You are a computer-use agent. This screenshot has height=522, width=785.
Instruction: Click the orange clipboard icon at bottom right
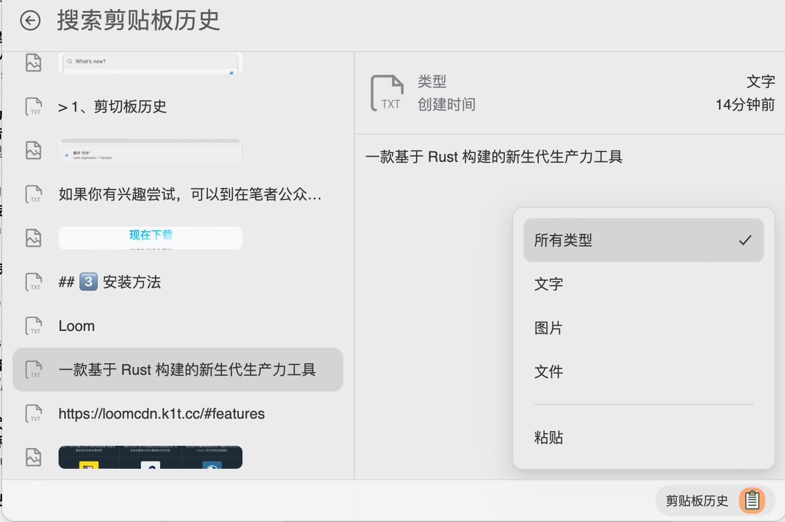[752, 500]
